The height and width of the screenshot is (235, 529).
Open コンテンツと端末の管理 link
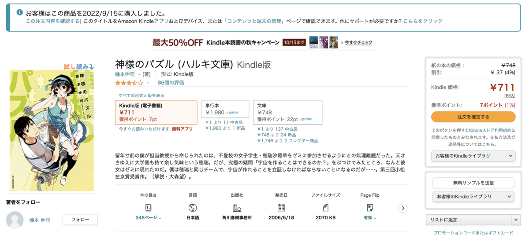254,21
